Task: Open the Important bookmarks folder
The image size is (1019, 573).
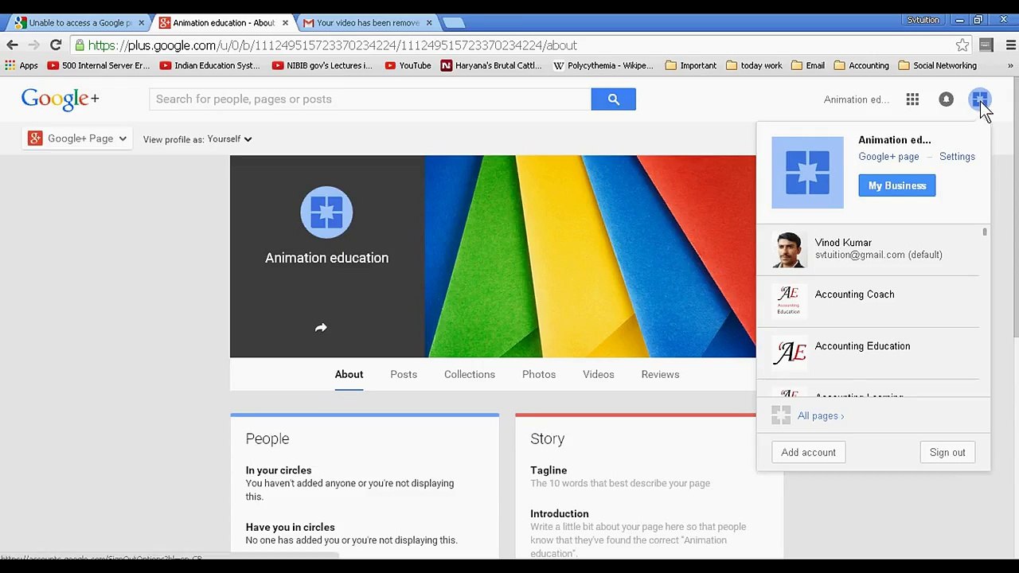Action: (691, 65)
